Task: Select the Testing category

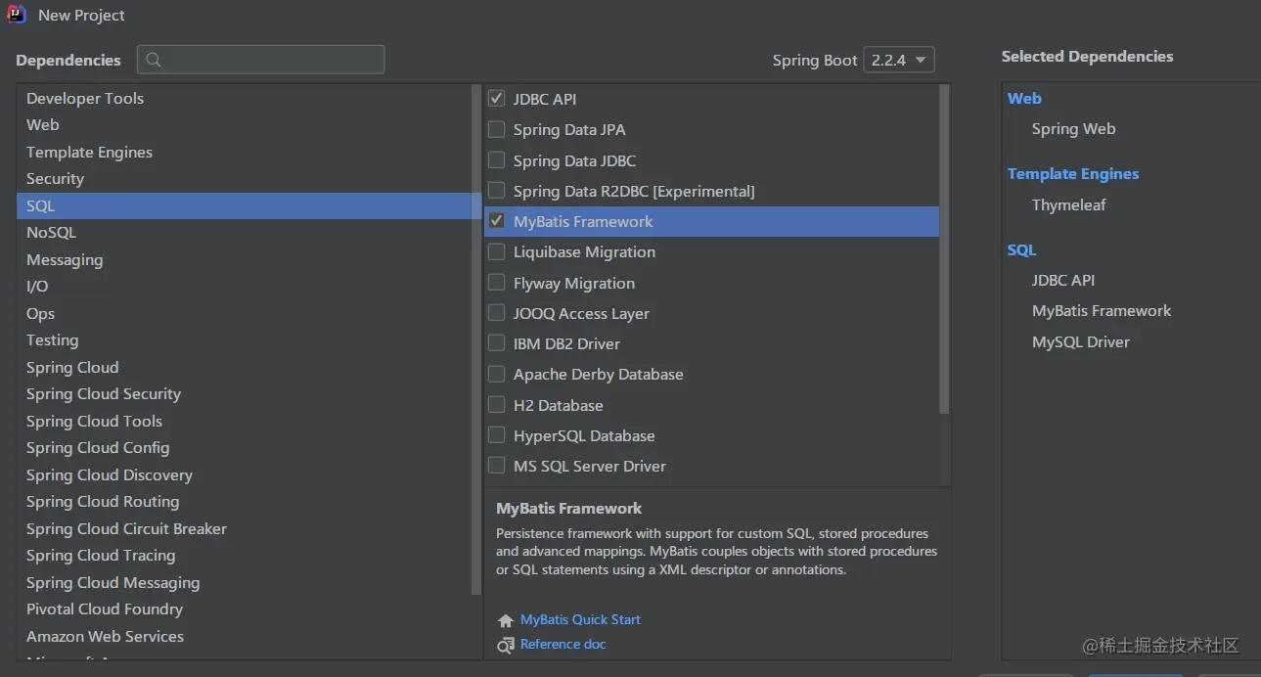Action: [245, 340]
